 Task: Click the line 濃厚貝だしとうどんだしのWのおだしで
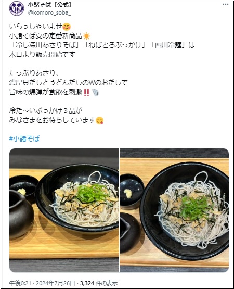pos(68,83)
